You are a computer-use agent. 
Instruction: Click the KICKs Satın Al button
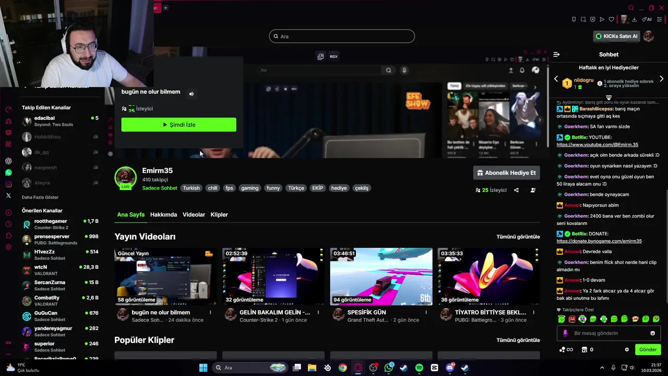616,36
